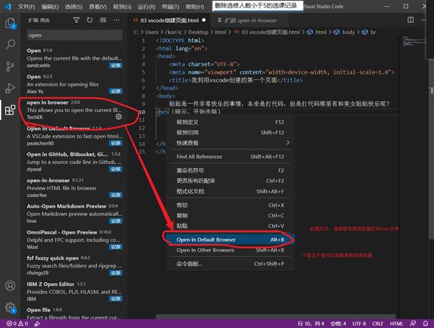
Task: Open the Search view in activity bar
Action: coord(11,44)
